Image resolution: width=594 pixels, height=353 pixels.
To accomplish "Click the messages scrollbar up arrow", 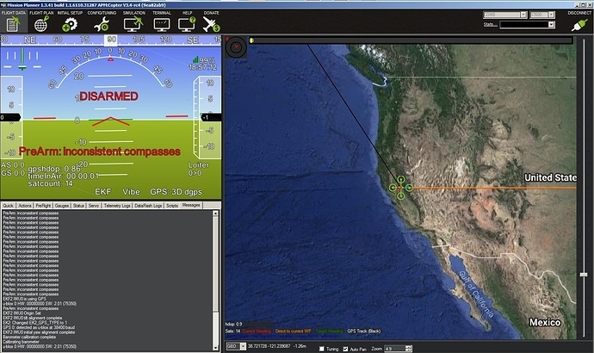I will click(215, 214).
